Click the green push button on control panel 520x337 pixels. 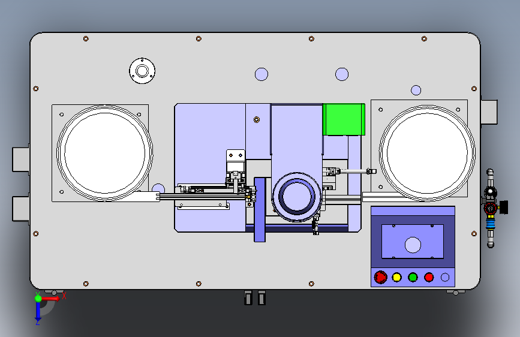pyautogui.click(x=413, y=277)
